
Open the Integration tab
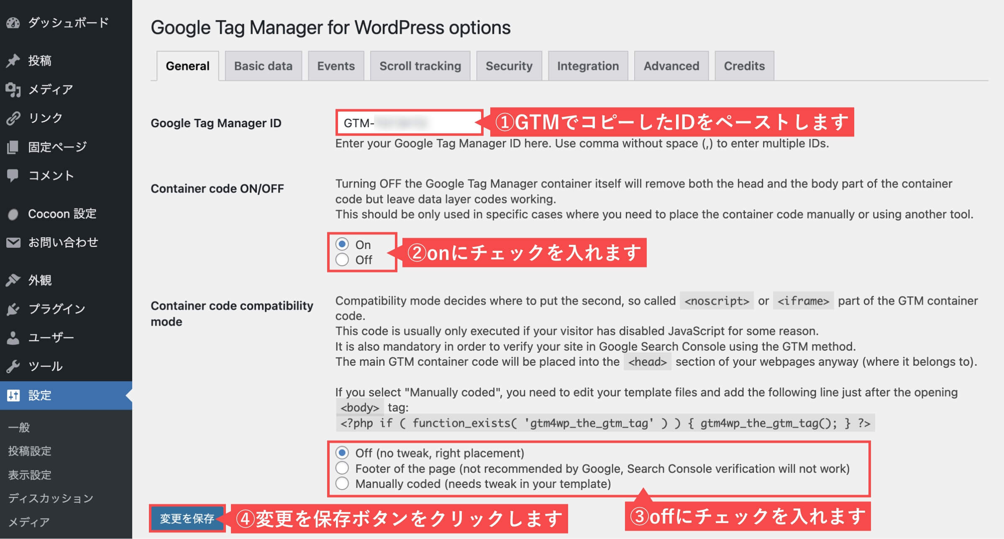coord(588,66)
